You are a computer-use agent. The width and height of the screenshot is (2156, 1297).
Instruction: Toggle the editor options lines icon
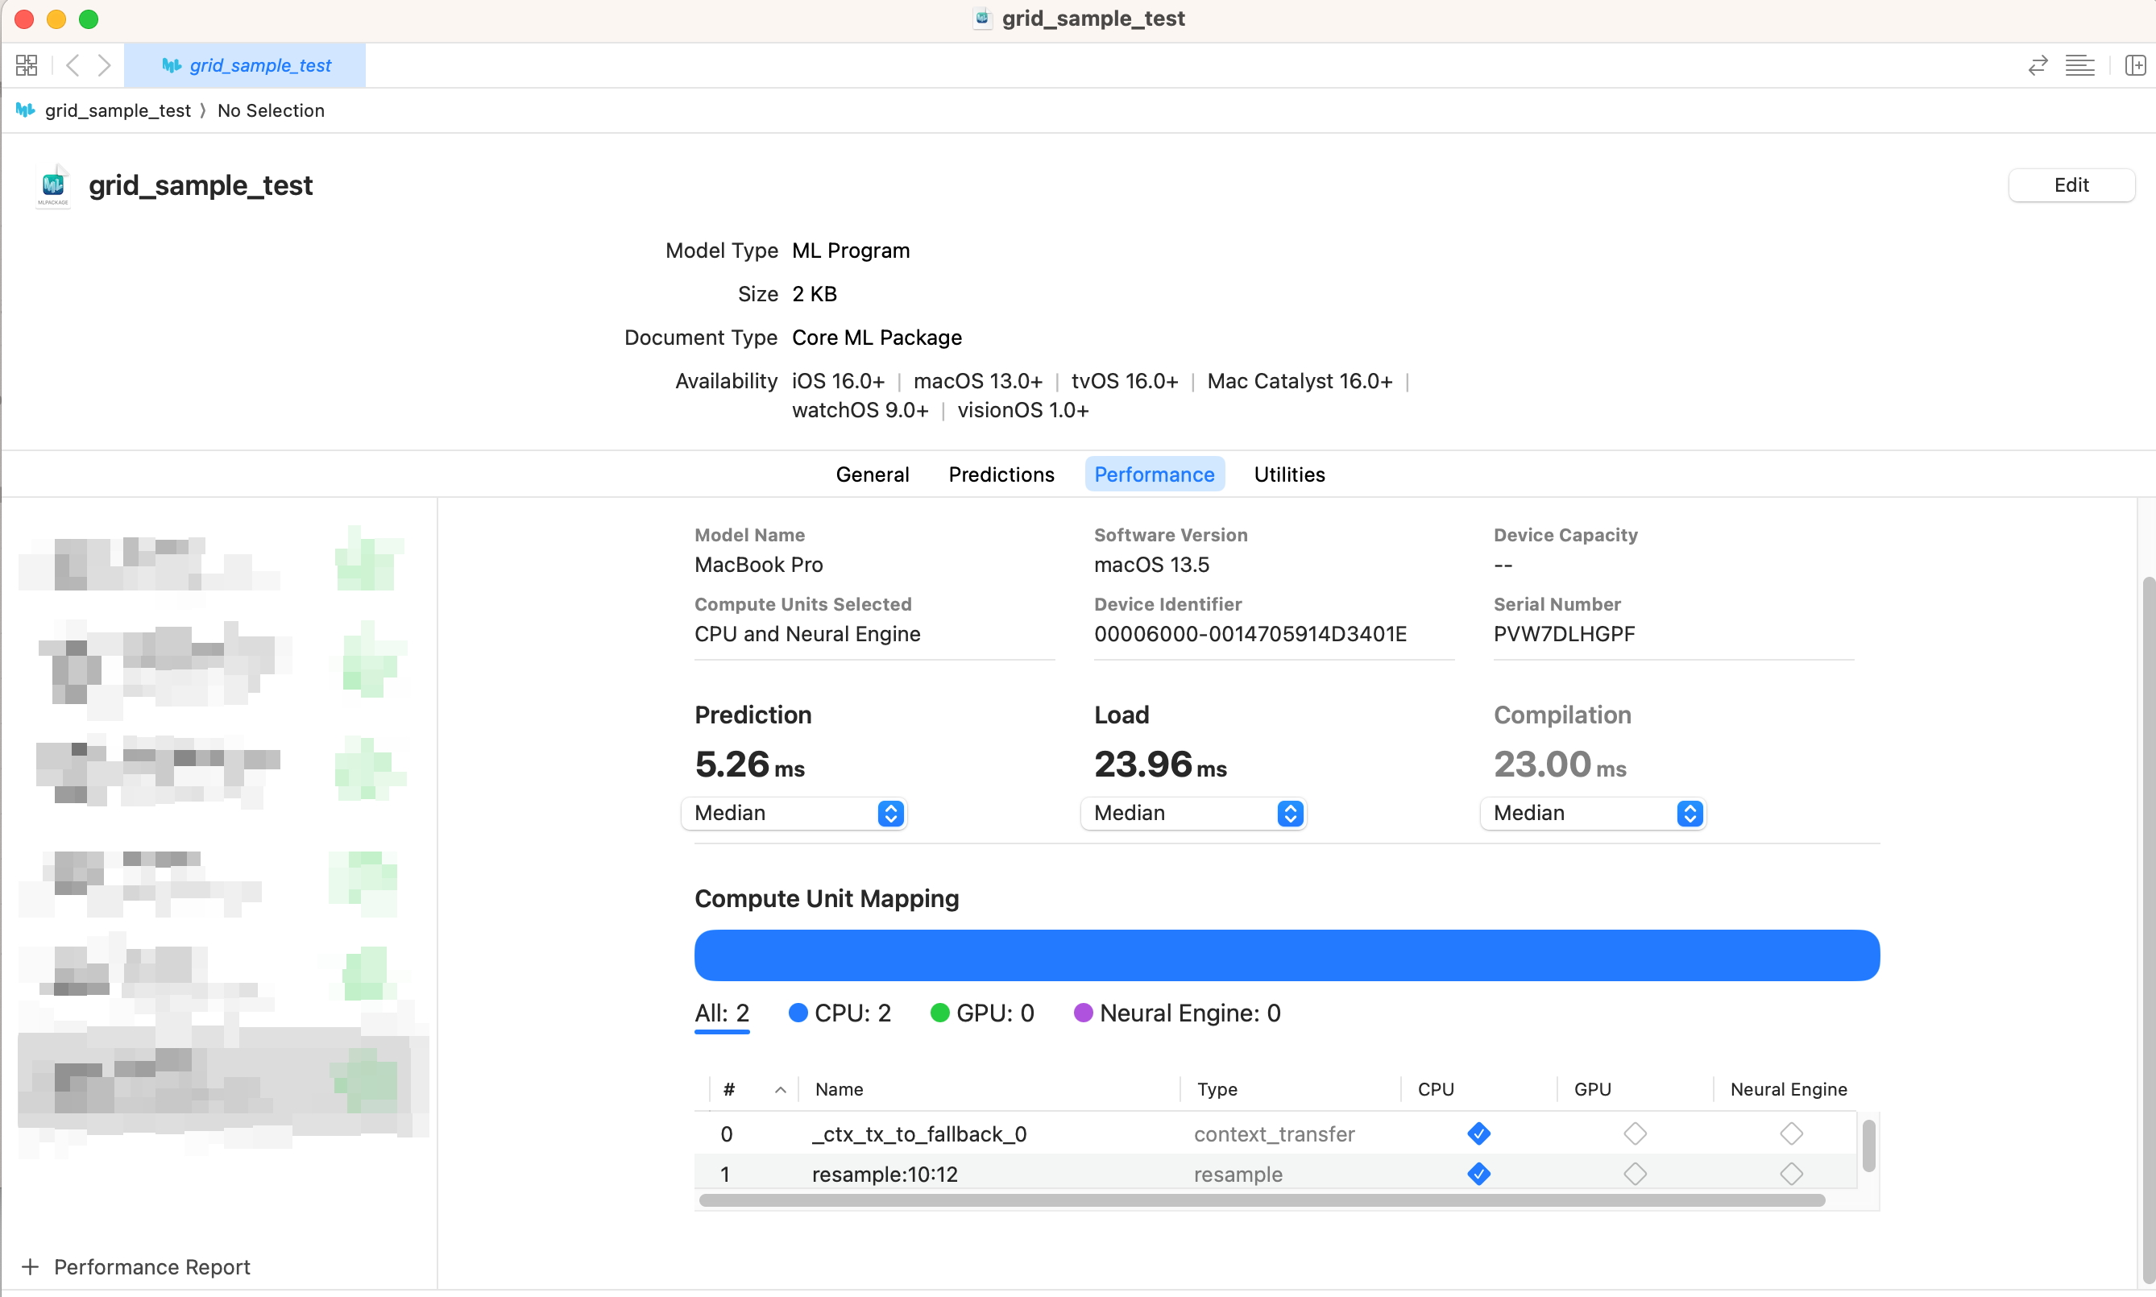click(x=2079, y=65)
